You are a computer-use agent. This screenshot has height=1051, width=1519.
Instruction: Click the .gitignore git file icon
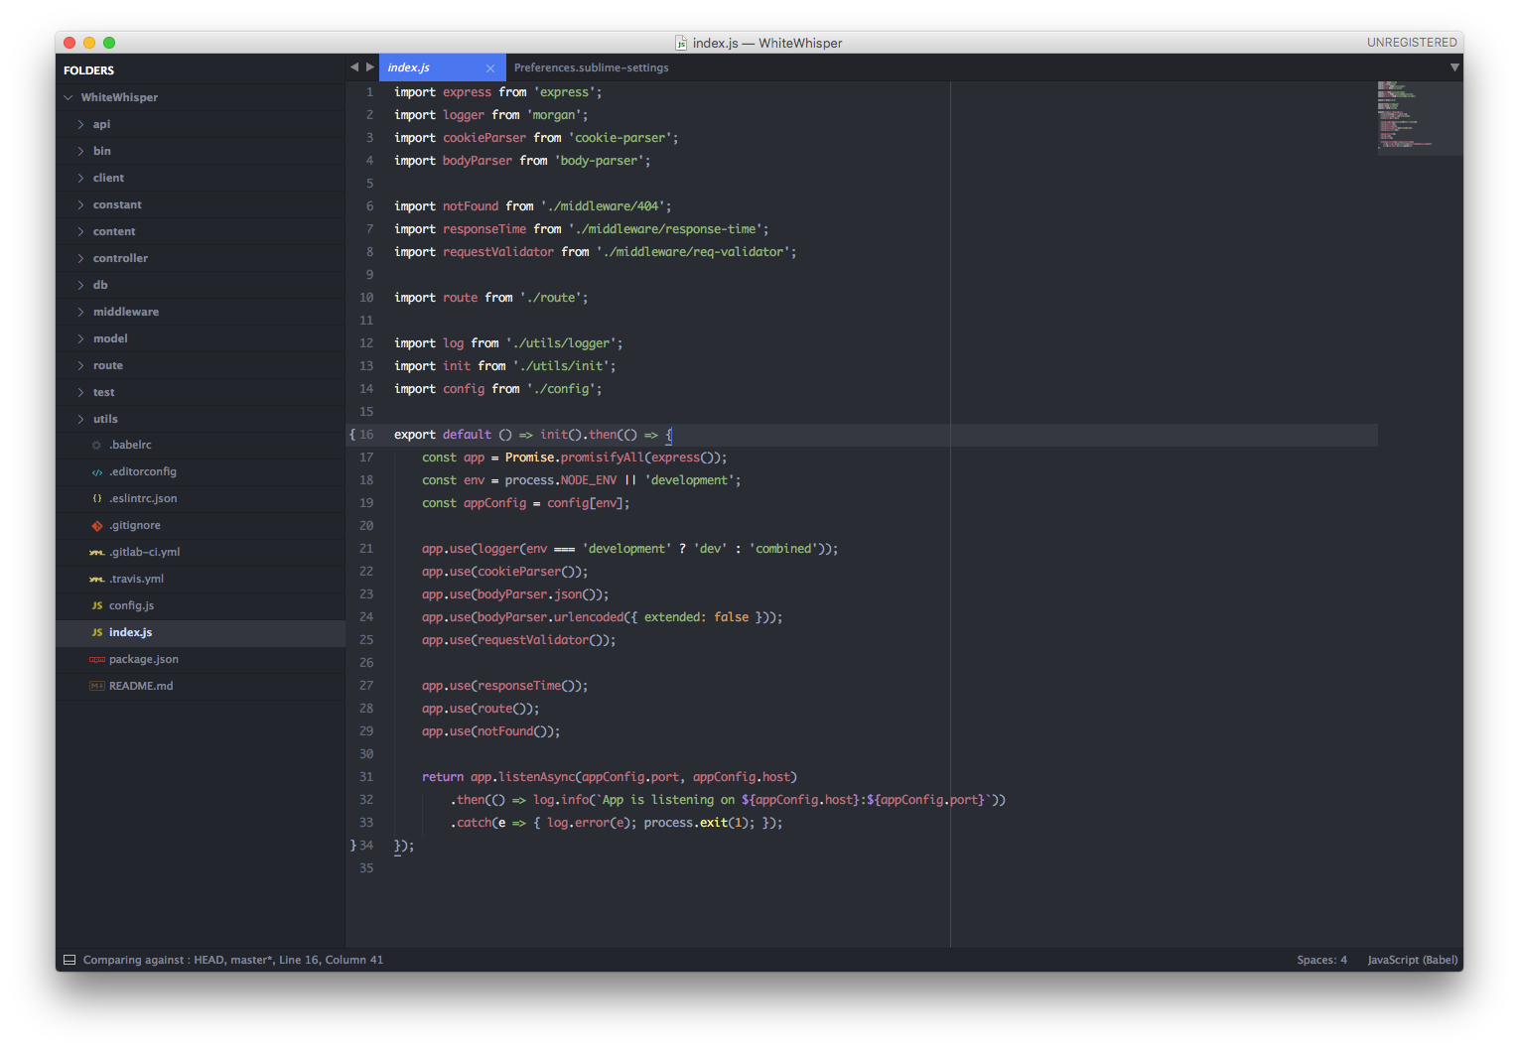pos(96,526)
